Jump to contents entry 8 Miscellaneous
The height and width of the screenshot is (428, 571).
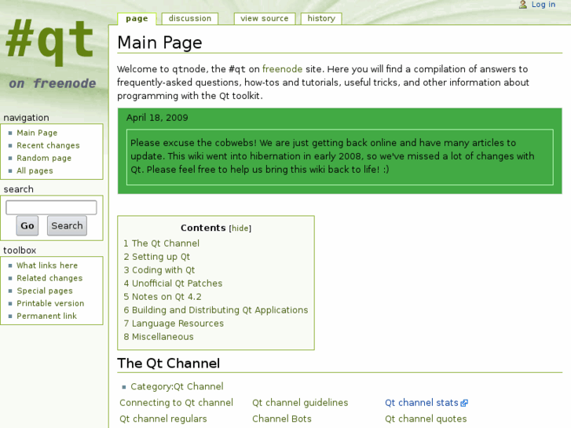coord(159,337)
